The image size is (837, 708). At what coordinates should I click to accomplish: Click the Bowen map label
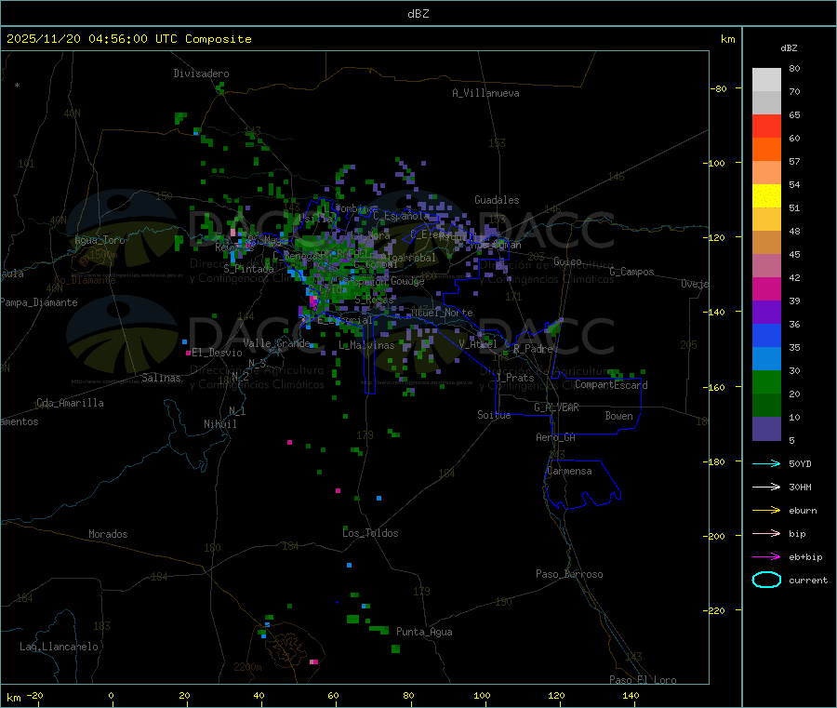point(618,416)
